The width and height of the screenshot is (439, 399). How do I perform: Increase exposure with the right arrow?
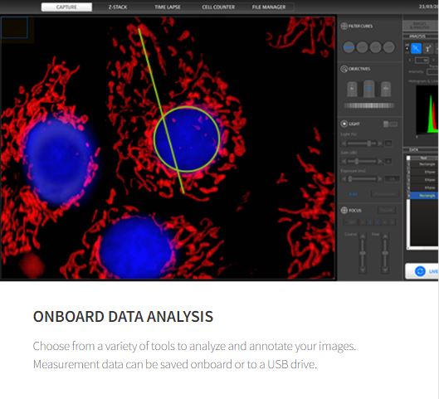pos(380,178)
